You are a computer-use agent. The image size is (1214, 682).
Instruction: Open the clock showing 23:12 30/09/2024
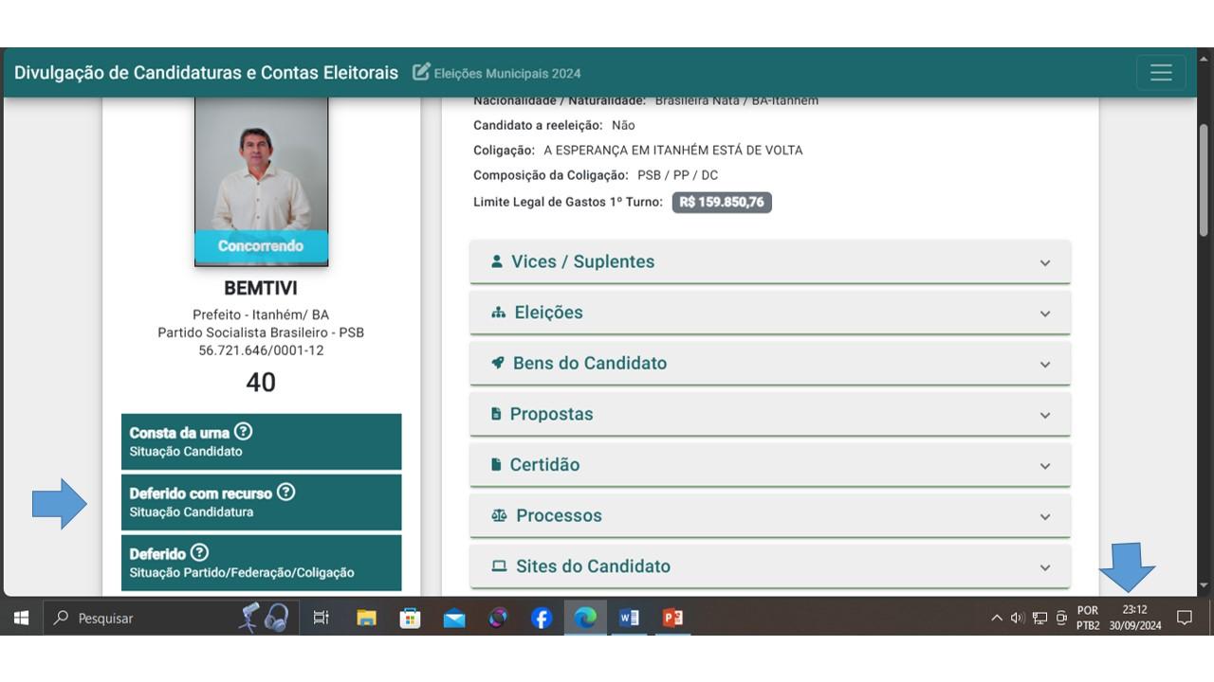tap(1135, 618)
